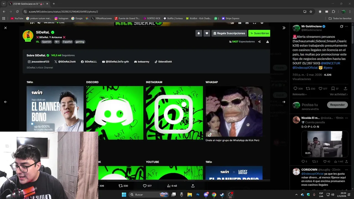The image size is (354, 199).
Task: Click the jesussideral123 Instagram link
Action: tap(38, 62)
